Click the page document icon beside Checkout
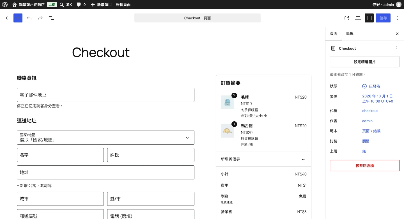 (x=333, y=48)
